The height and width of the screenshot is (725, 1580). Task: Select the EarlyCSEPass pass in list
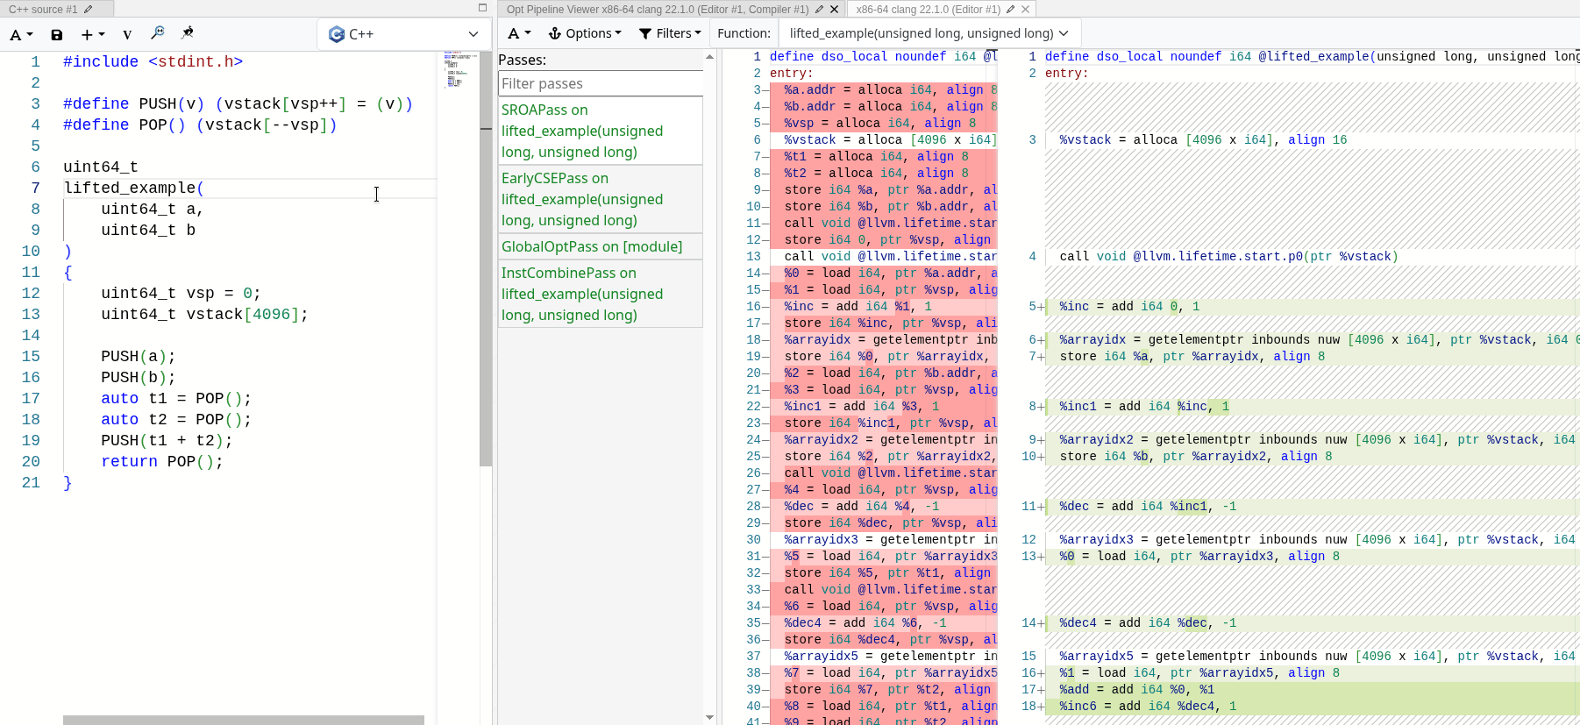coord(601,199)
